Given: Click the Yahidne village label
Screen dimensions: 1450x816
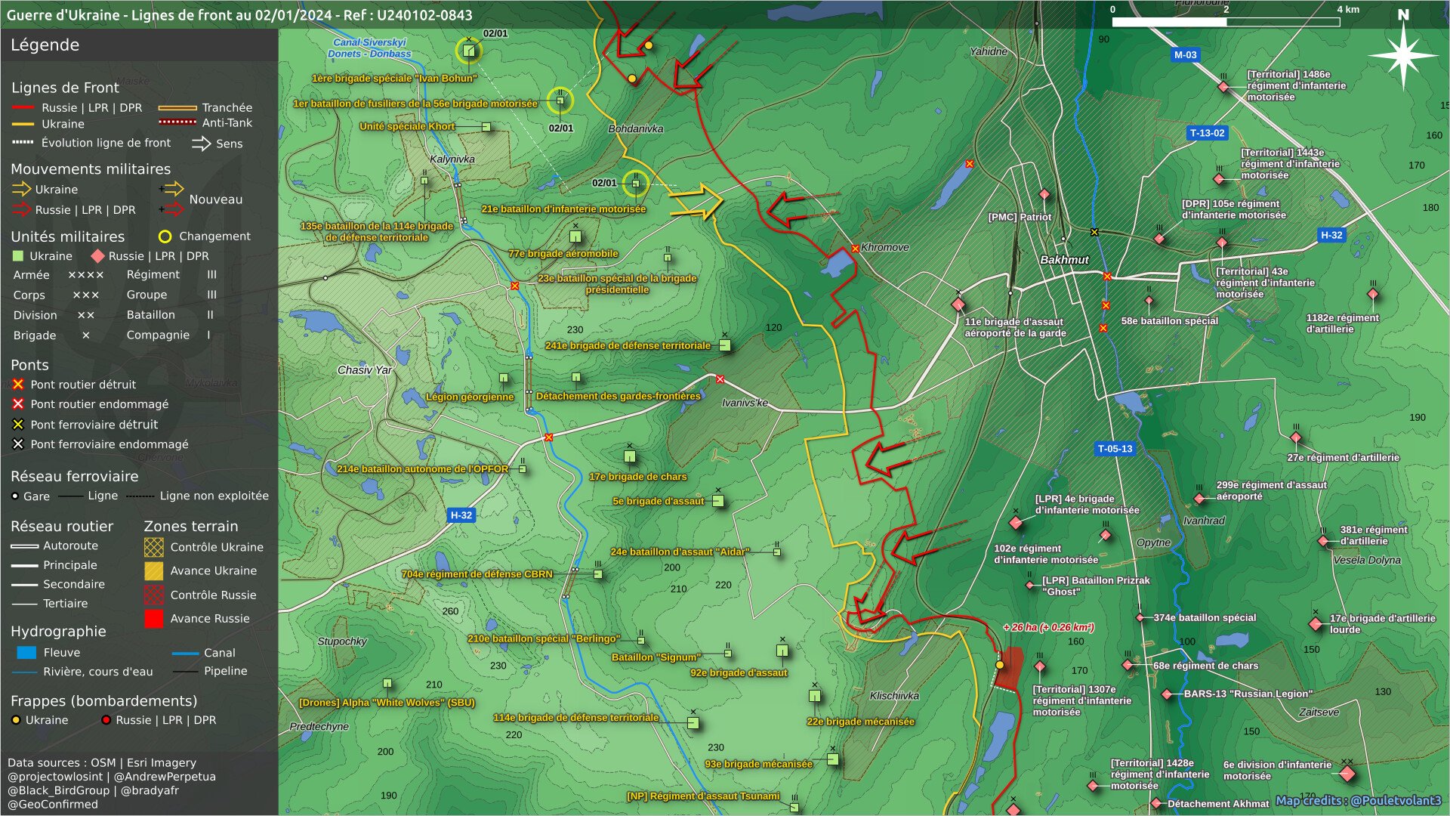Looking at the screenshot, I should coord(989,52).
